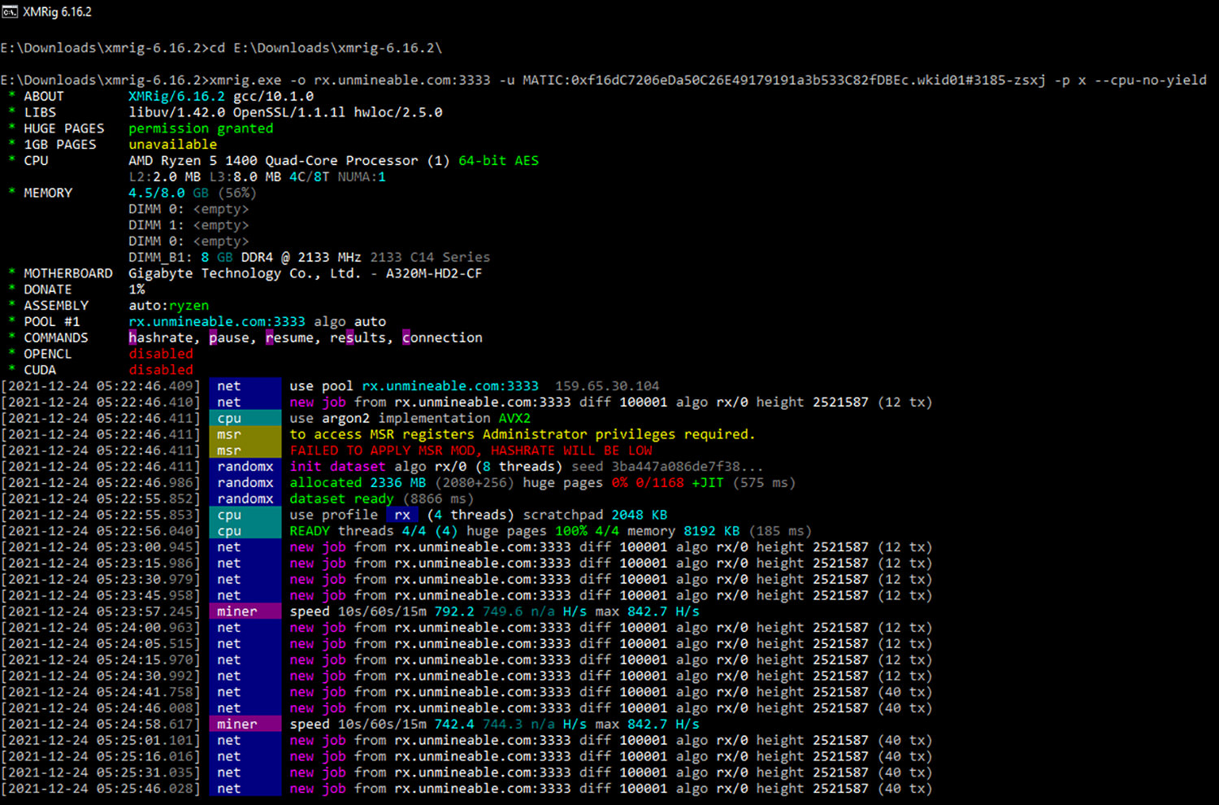
Task: Click the 'randomx' tag on the dataset ready line
Action: coord(245,498)
